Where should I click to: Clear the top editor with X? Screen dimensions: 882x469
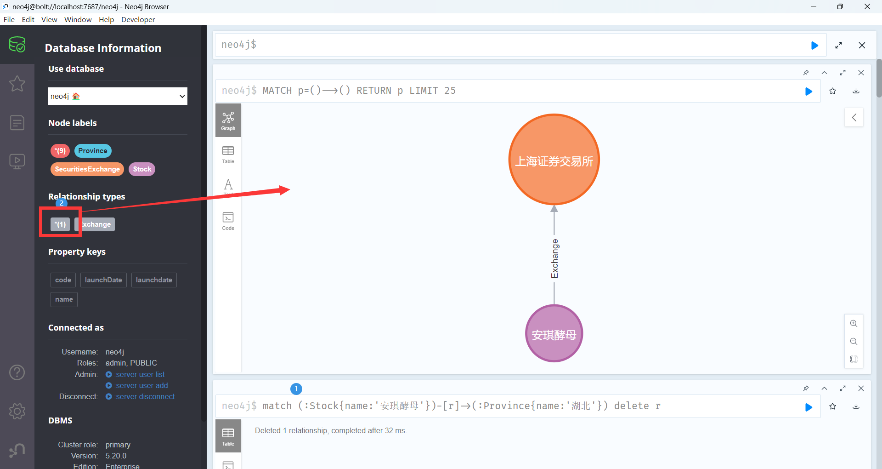pyautogui.click(x=862, y=45)
